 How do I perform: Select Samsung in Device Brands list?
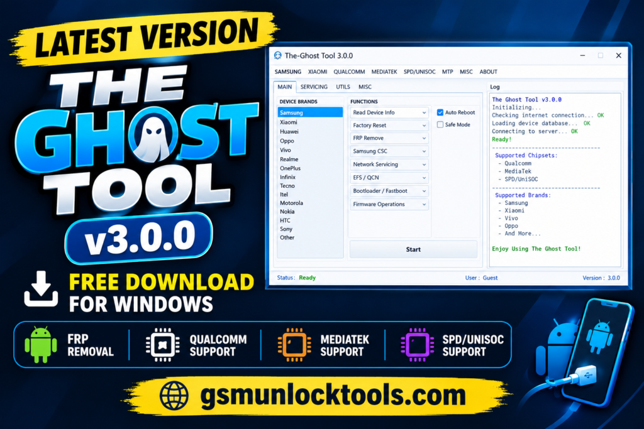(x=310, y=112)
